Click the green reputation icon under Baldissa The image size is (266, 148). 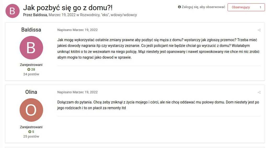click(x=29, y=70)
